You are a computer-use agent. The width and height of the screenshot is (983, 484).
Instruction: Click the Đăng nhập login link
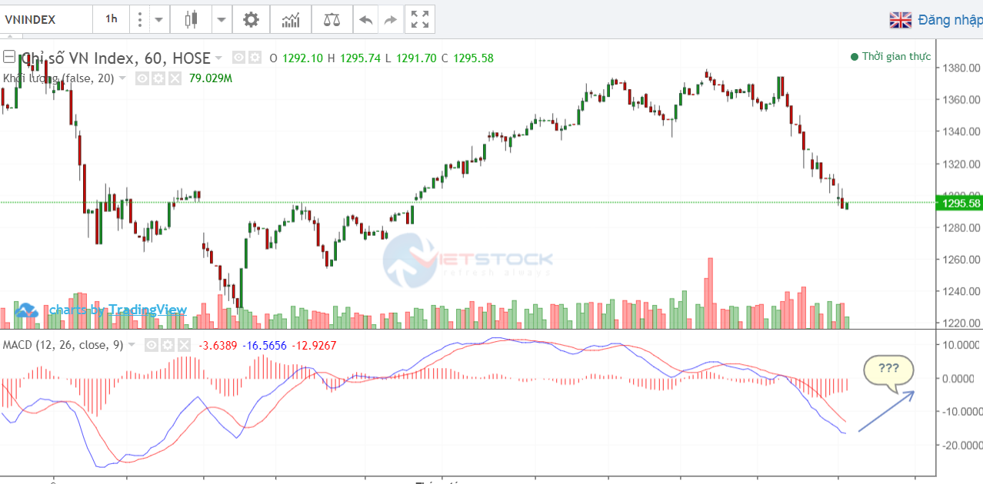[x=950, y=20]
